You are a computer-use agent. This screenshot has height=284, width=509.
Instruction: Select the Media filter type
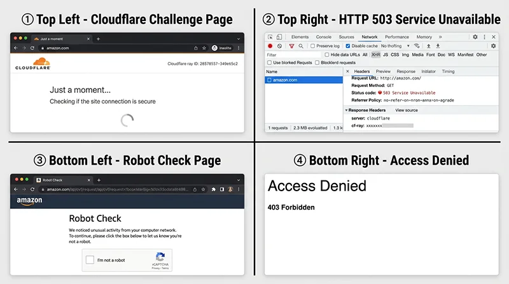[x=417, y=55]
